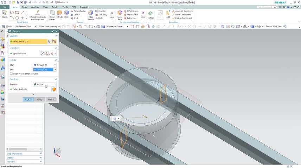Show more Extrude dialog options
Screen dimensions: 301x168
point(33,95)
